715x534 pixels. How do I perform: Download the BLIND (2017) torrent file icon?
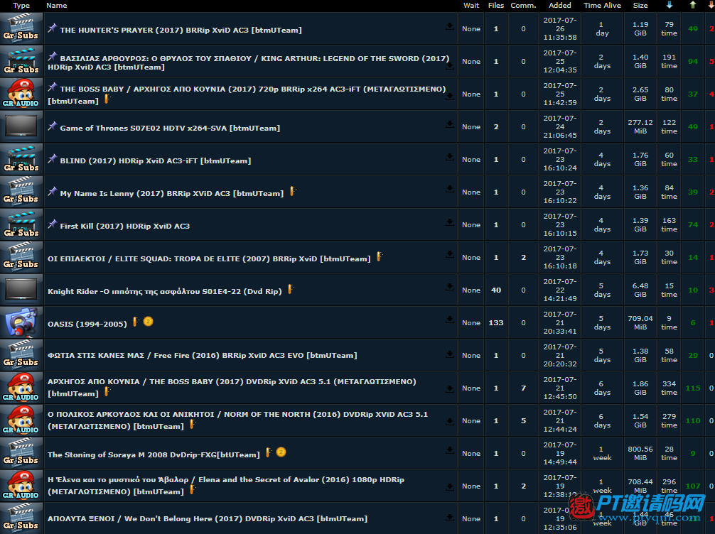(450, 157)
